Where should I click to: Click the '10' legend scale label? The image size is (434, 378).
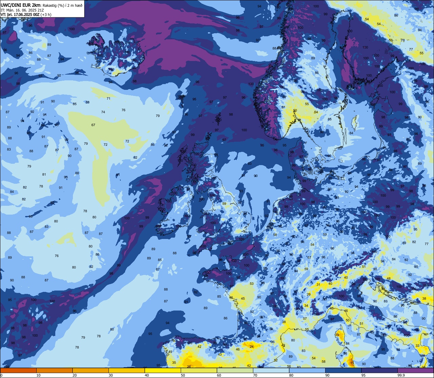(38, 375)
